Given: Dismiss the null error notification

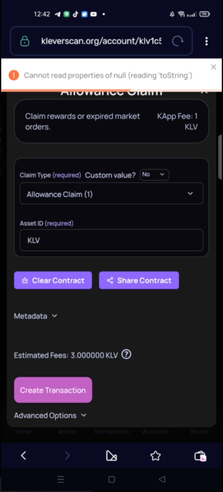Looking at the screenshot, I should pyautogui.click(x=214, y=67).
